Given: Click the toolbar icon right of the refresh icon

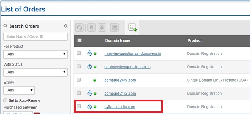Looking at the screenshot, I should (92, 28).
